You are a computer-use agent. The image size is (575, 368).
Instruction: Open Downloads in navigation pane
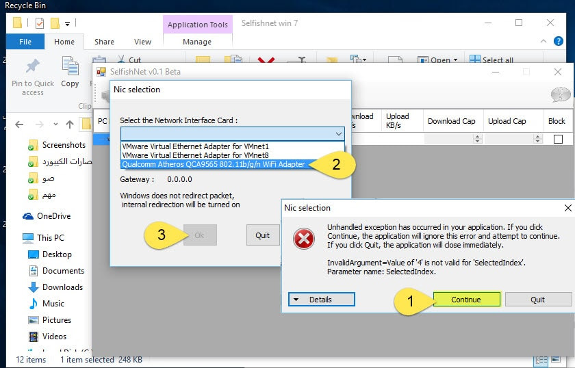tap(55, 287)
